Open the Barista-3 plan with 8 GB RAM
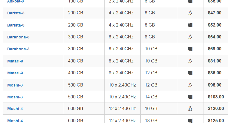 point(16,25)
